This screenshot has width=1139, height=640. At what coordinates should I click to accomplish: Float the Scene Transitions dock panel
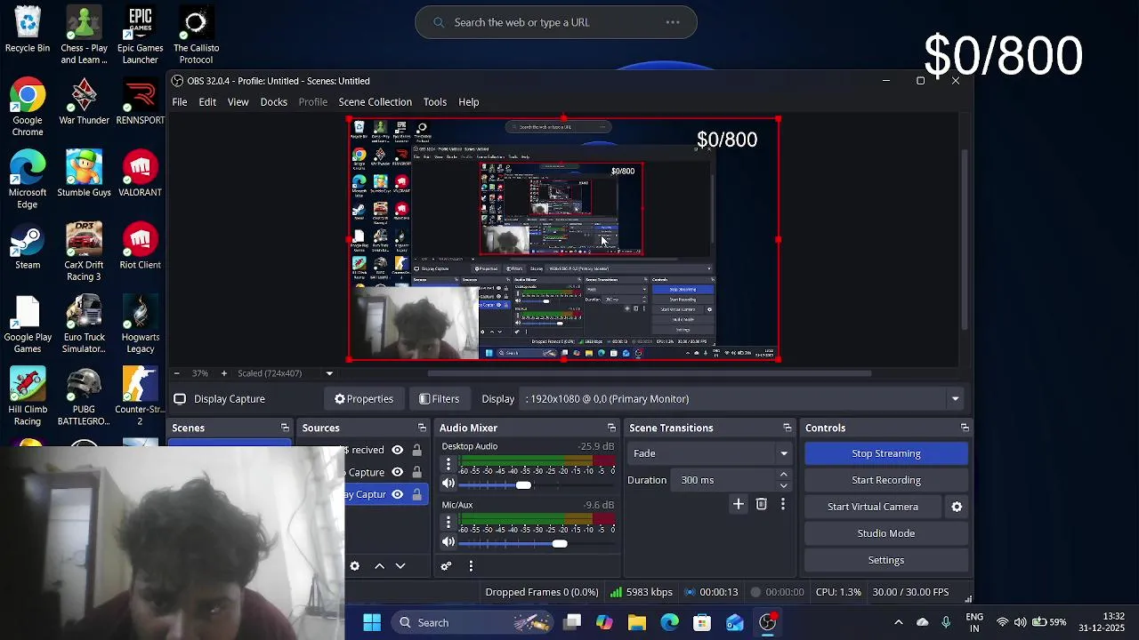[x=787, y=428]
